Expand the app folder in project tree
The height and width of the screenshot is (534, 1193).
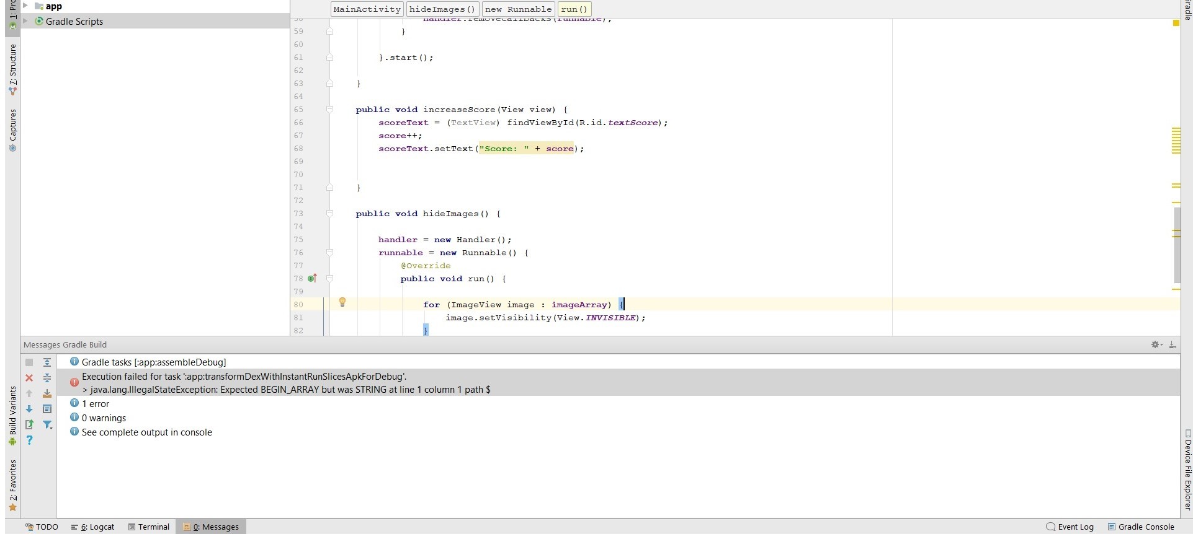coord(25,6)
